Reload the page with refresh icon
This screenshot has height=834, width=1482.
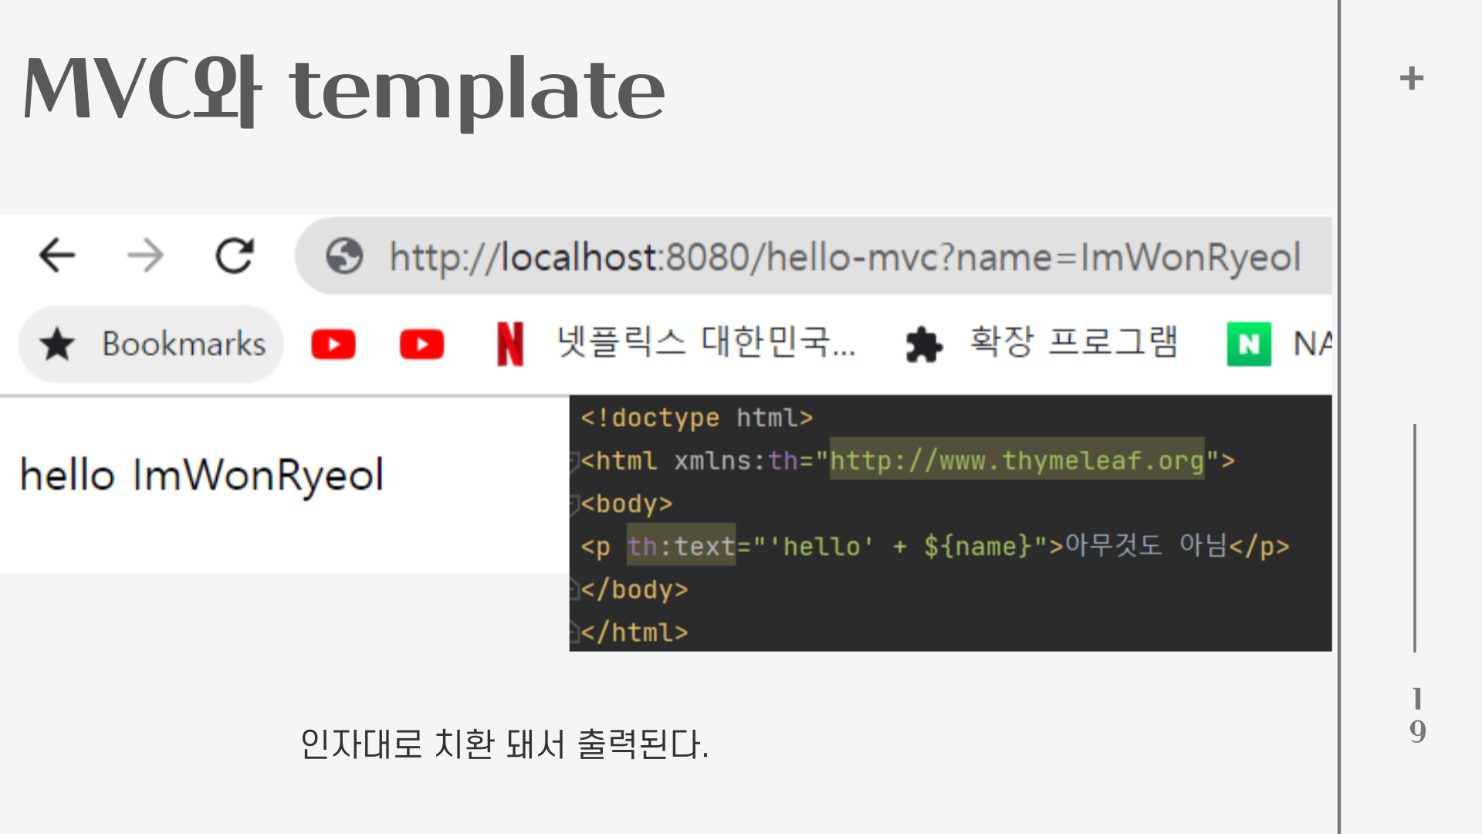[235, 256]
